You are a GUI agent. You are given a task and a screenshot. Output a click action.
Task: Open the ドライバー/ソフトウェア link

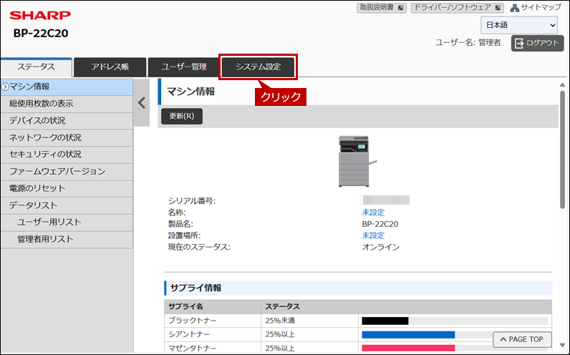[x=458, y=8]
